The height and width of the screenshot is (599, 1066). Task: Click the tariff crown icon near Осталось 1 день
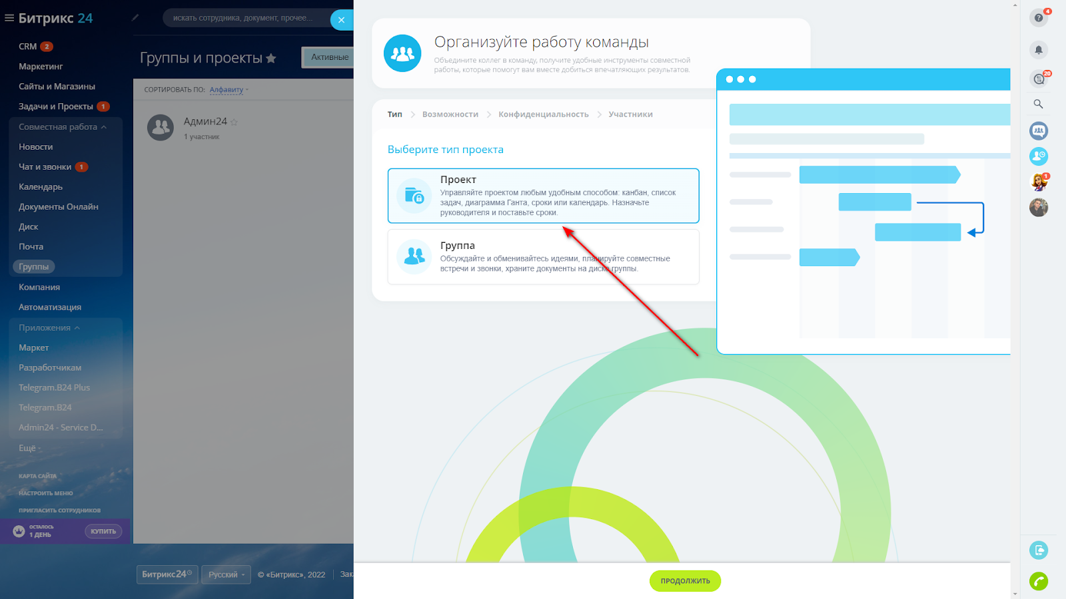[19, 531]
